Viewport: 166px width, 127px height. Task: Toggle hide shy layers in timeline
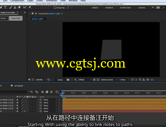pos(42,92)
